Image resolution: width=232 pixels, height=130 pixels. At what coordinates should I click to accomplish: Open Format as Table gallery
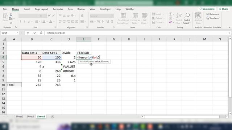pyautogui.click(x=135, y=19)
